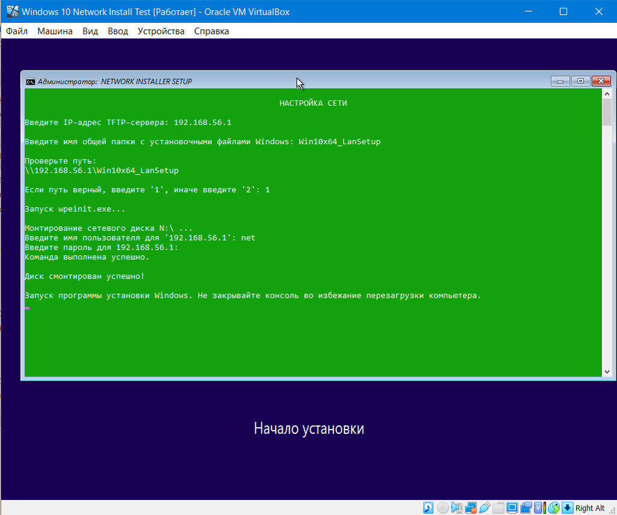Click the recording status icon
This screenshot has height=515, width=617.
click(526, 508)
